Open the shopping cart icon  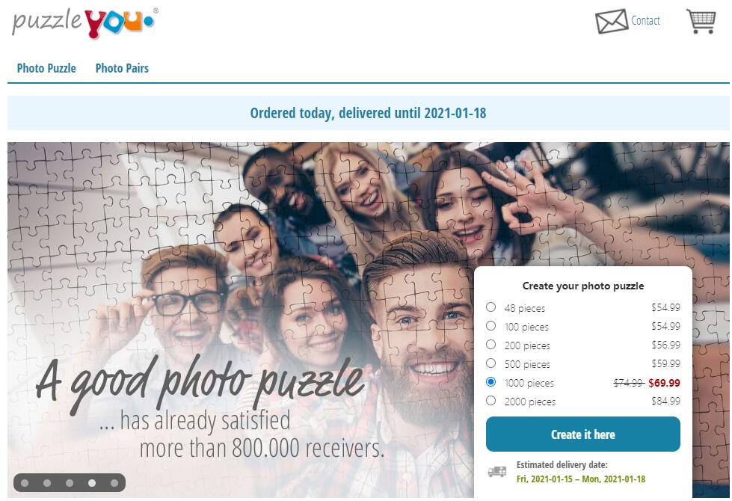701,21
